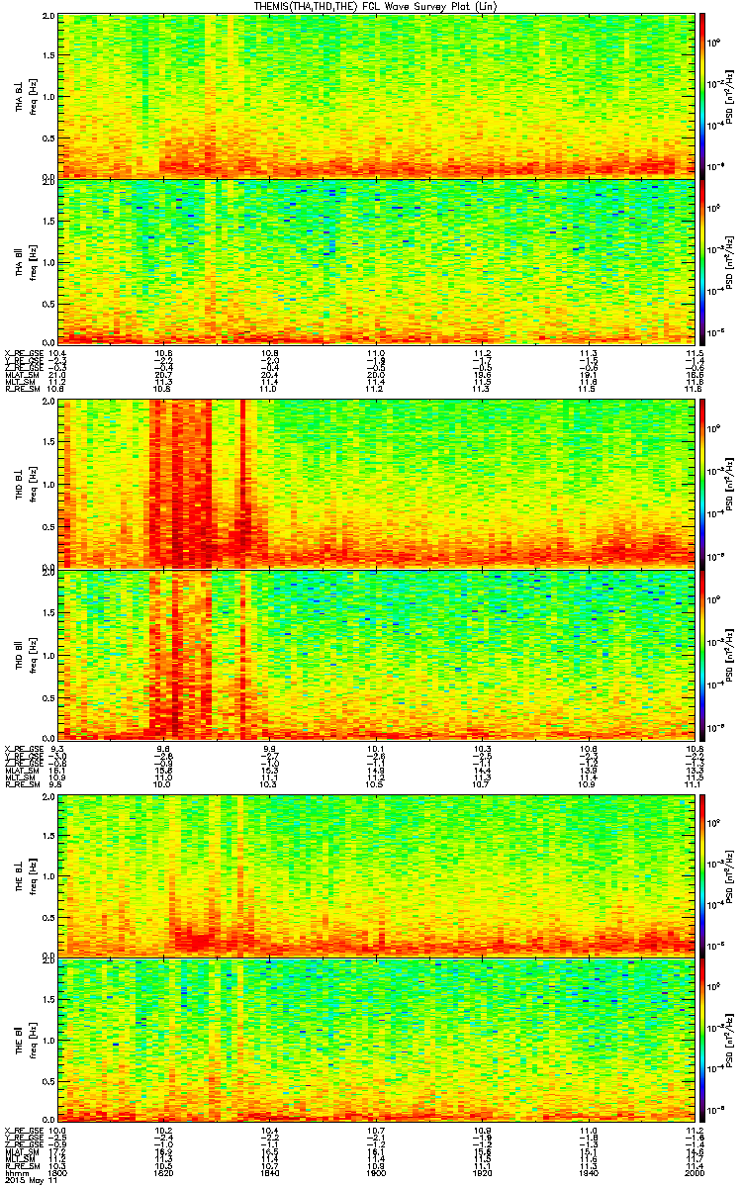742x1187 pixels.
Task: Click the 2000 time tick label
Action: click(693, 1173)
